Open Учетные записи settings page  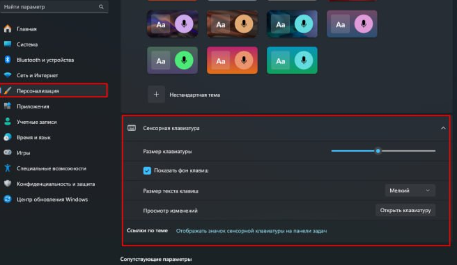(x=37, y=122)
